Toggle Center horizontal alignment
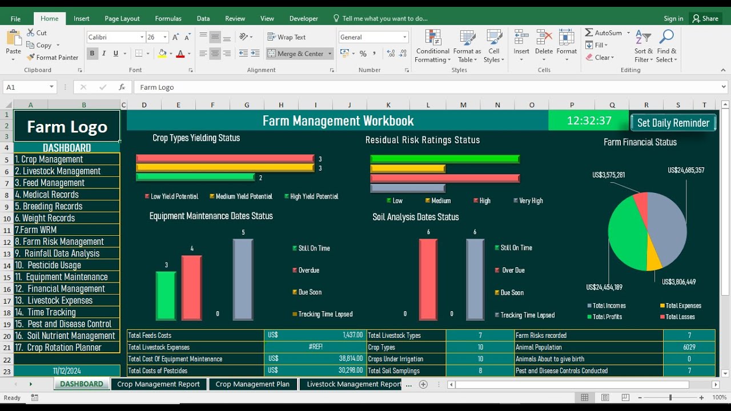 click(x=215, y=54)
